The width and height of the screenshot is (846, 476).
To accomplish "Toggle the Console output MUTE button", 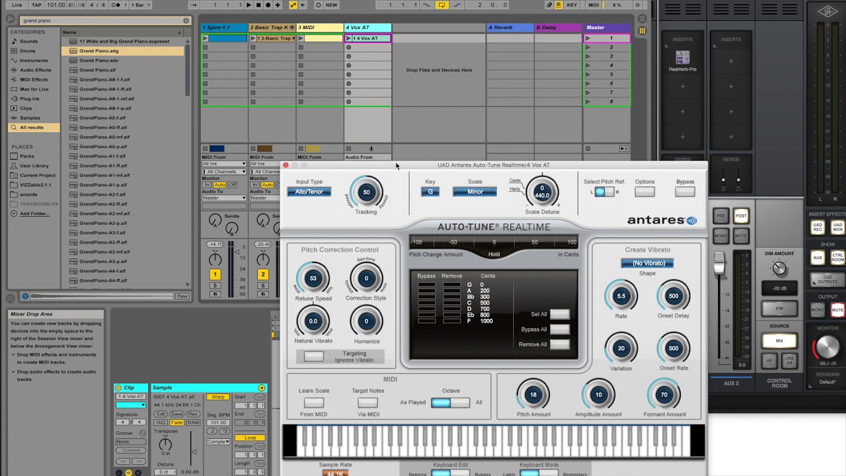I will [838, 309].
